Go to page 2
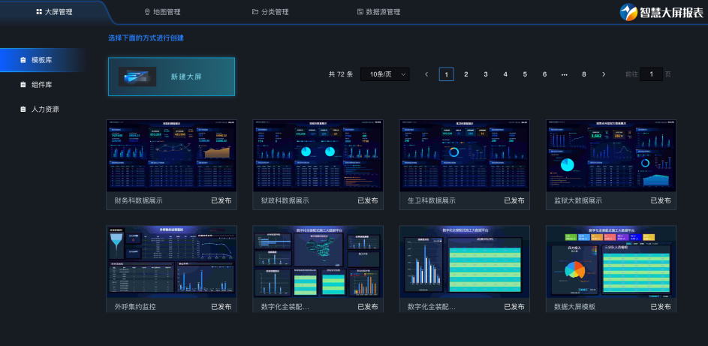 coord(466,74)
